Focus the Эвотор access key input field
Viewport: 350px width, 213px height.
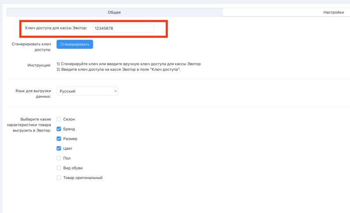point(123,28)
